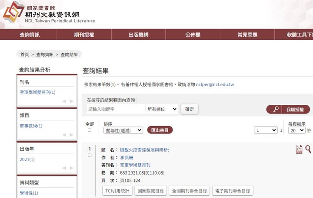Go to previous page arrow in 刊名 panel
The image size is (313, 198).
[x=64, y=101]
